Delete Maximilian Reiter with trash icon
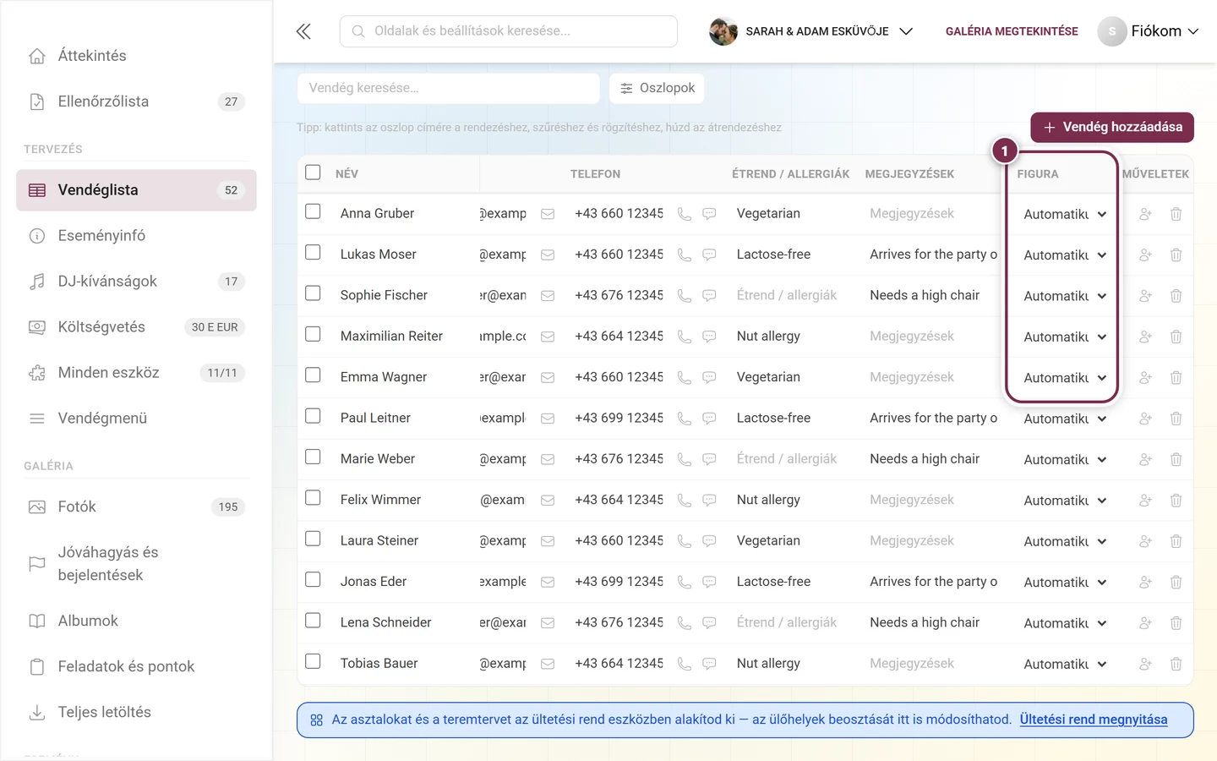This screenshot has height=761, width=1217. click(x=1176, y=337)
